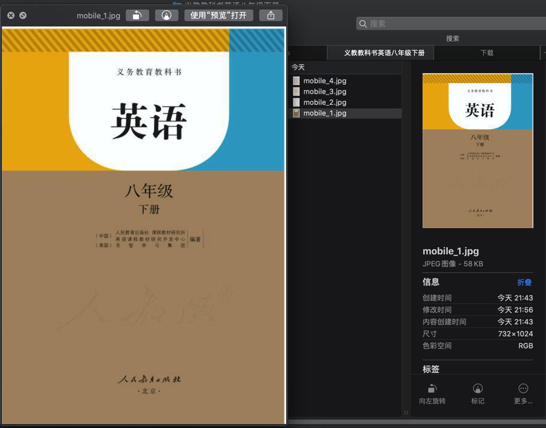Click the 信息 section heading
Viewport: 546px width, 428px height.
coord(430,282)
